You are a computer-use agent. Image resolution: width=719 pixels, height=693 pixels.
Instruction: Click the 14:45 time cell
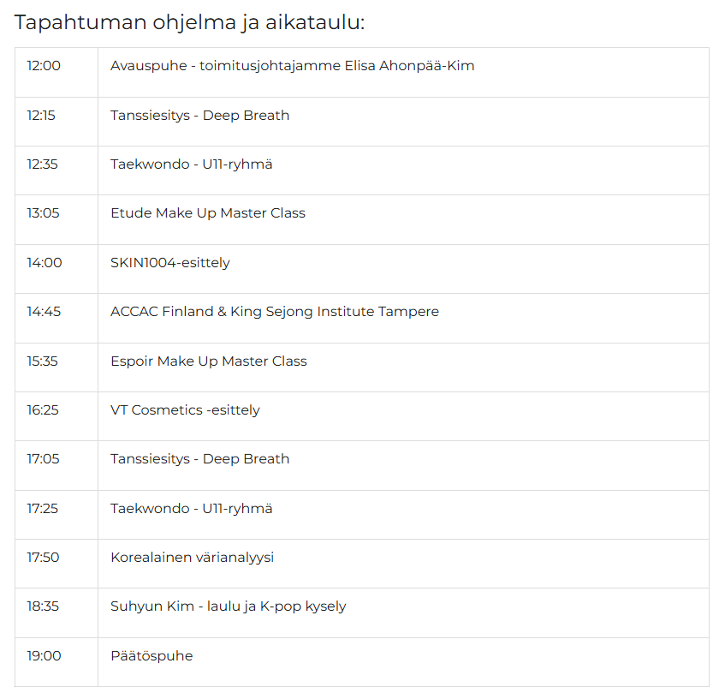coord(56,318)
